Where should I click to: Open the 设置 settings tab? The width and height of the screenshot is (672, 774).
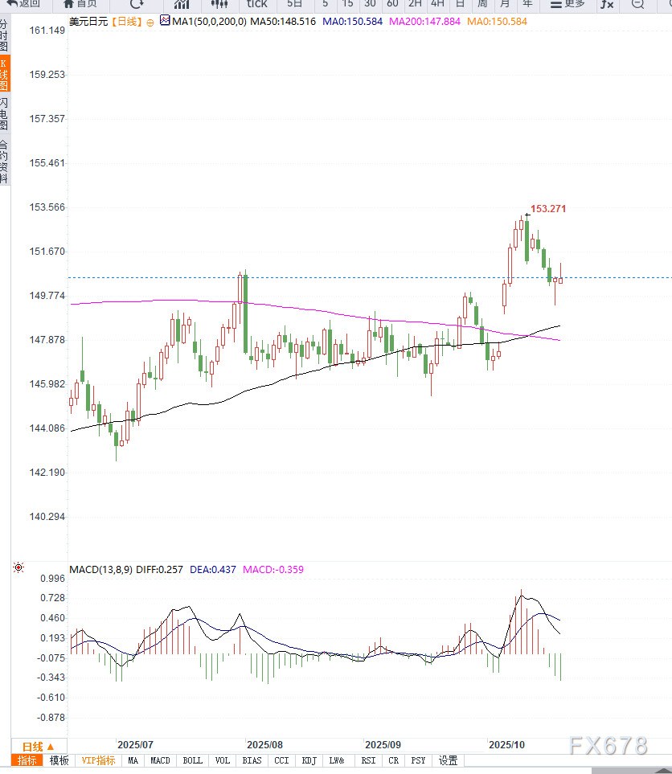tap(448, 760)
